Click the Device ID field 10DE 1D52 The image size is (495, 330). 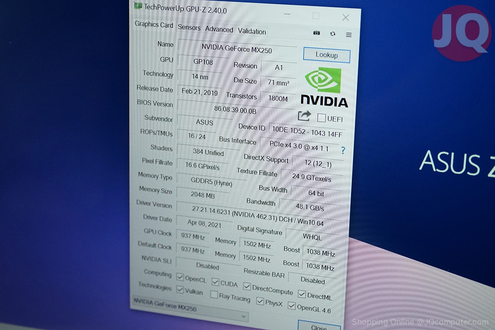point(306,131)
